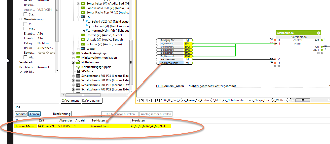Click the Volume (VI) green arrow icon
This screenshot has width=330, height=144.
tap(83, 44)
